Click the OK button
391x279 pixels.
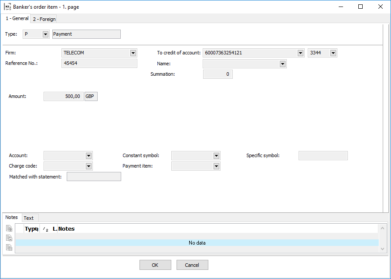point(155,265)
